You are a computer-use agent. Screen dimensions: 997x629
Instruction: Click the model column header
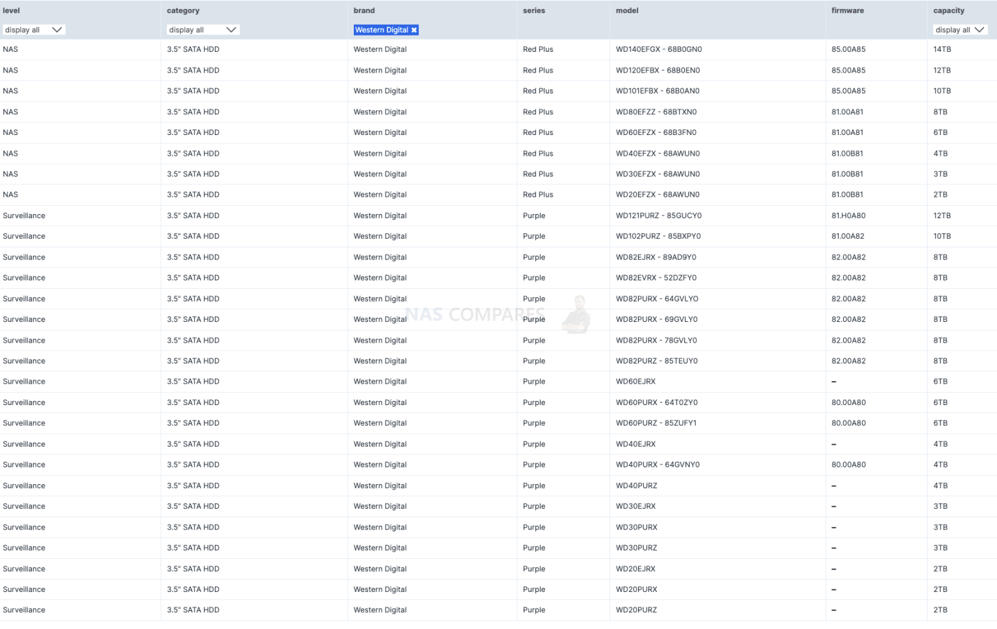(x=626, y=10)
